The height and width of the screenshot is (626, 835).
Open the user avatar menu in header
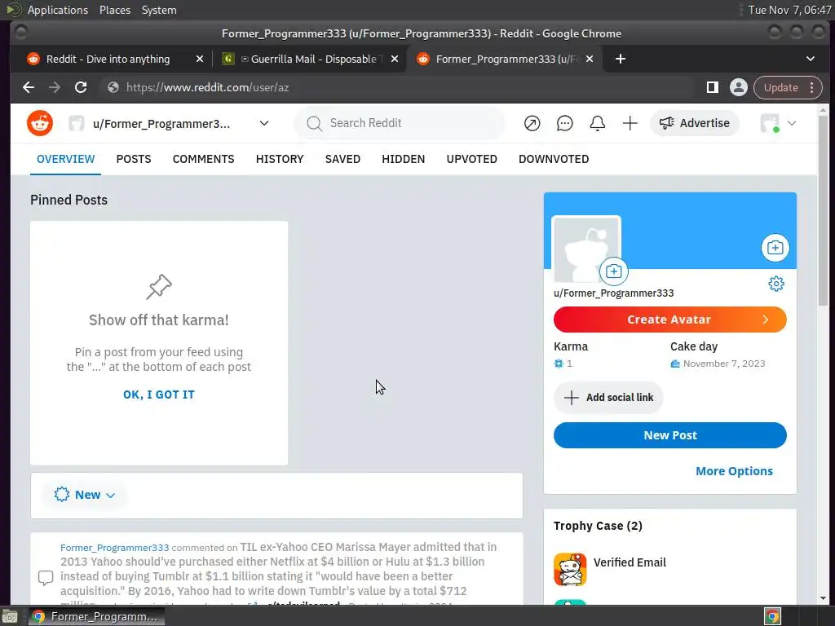point(778,124)
